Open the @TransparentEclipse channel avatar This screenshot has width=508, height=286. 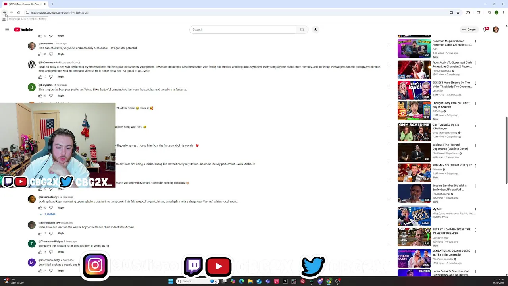[x=32, y=243]
